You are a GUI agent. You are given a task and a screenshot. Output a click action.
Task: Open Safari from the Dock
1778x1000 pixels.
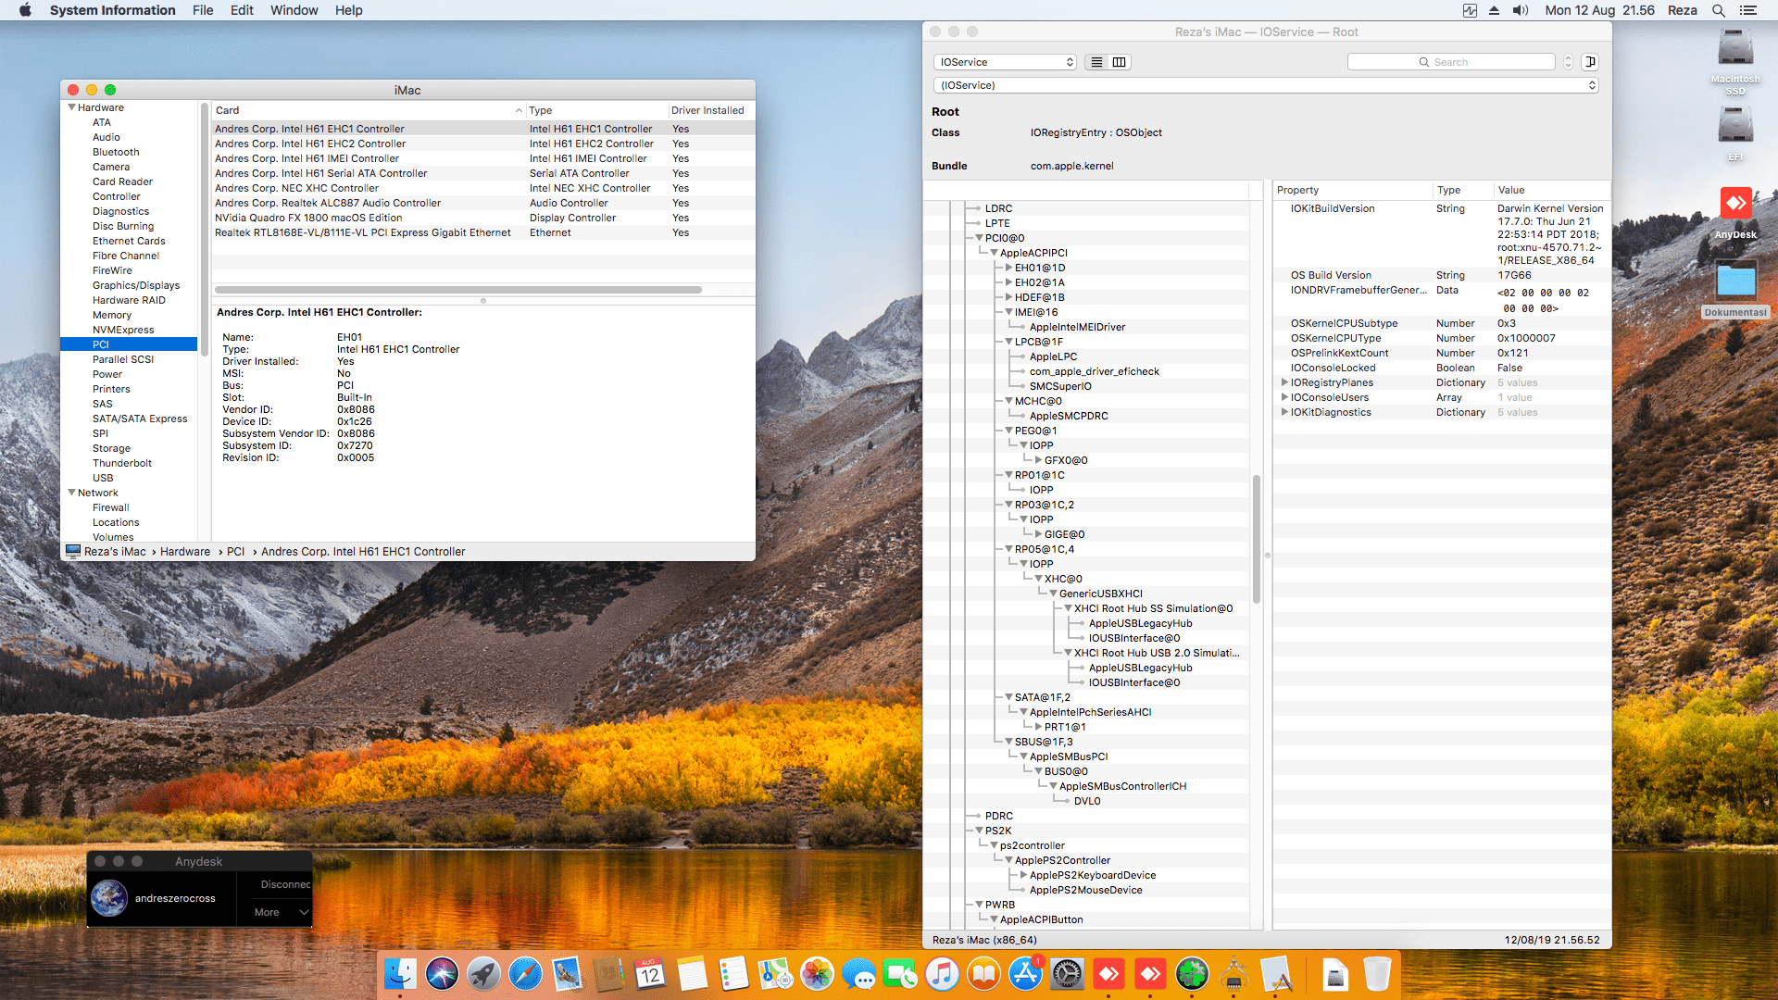pos(525,974)
